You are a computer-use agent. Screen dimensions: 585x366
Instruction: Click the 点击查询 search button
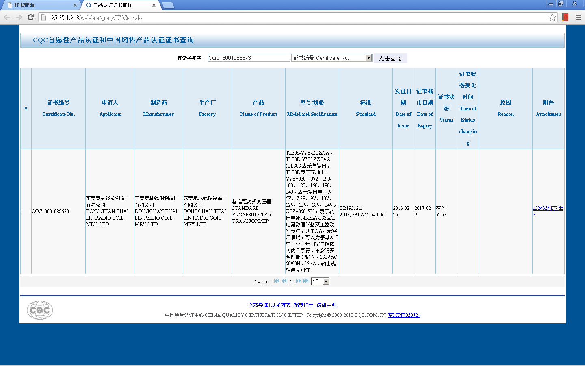(390, 58)
